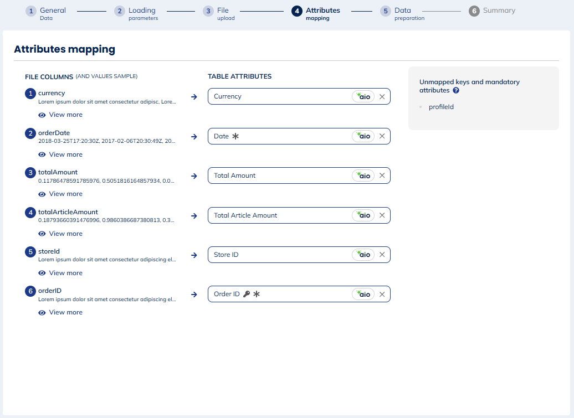Open the Currency table attribute field
Screen dimensions: 574x418
pos(277,96)
